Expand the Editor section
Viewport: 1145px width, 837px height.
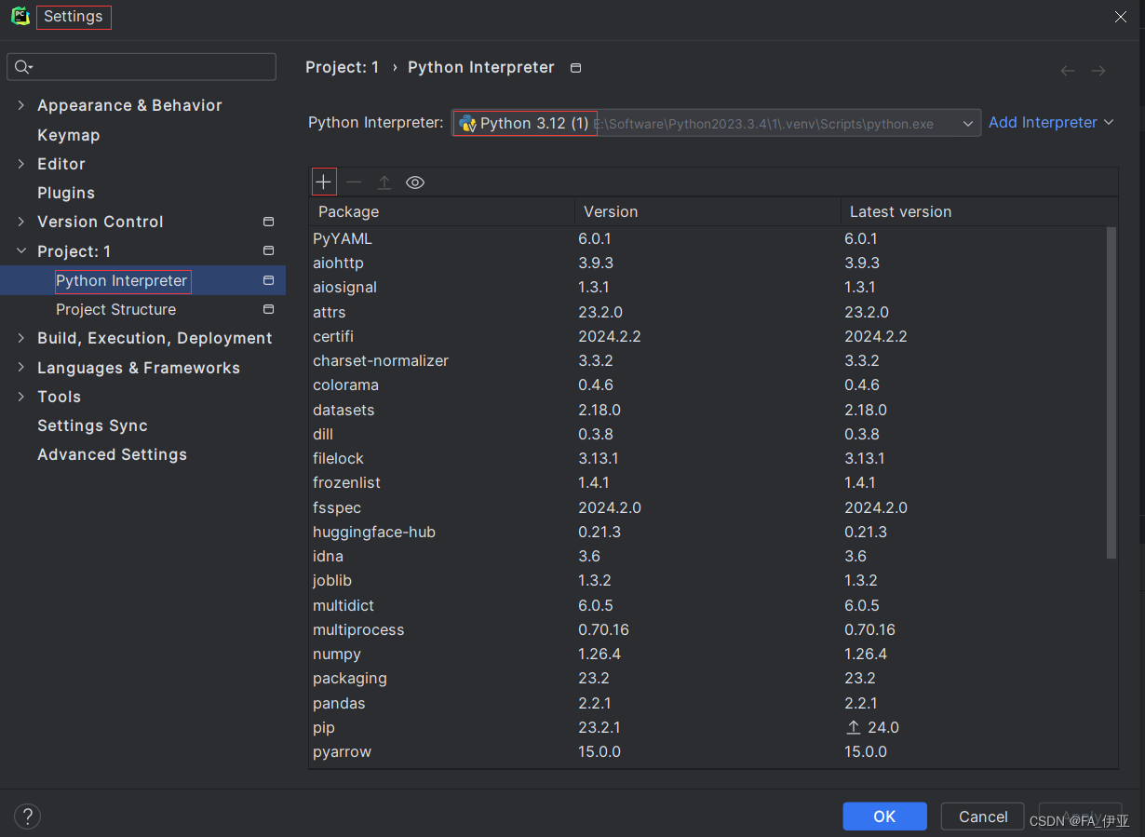click(x=21, y=164)
